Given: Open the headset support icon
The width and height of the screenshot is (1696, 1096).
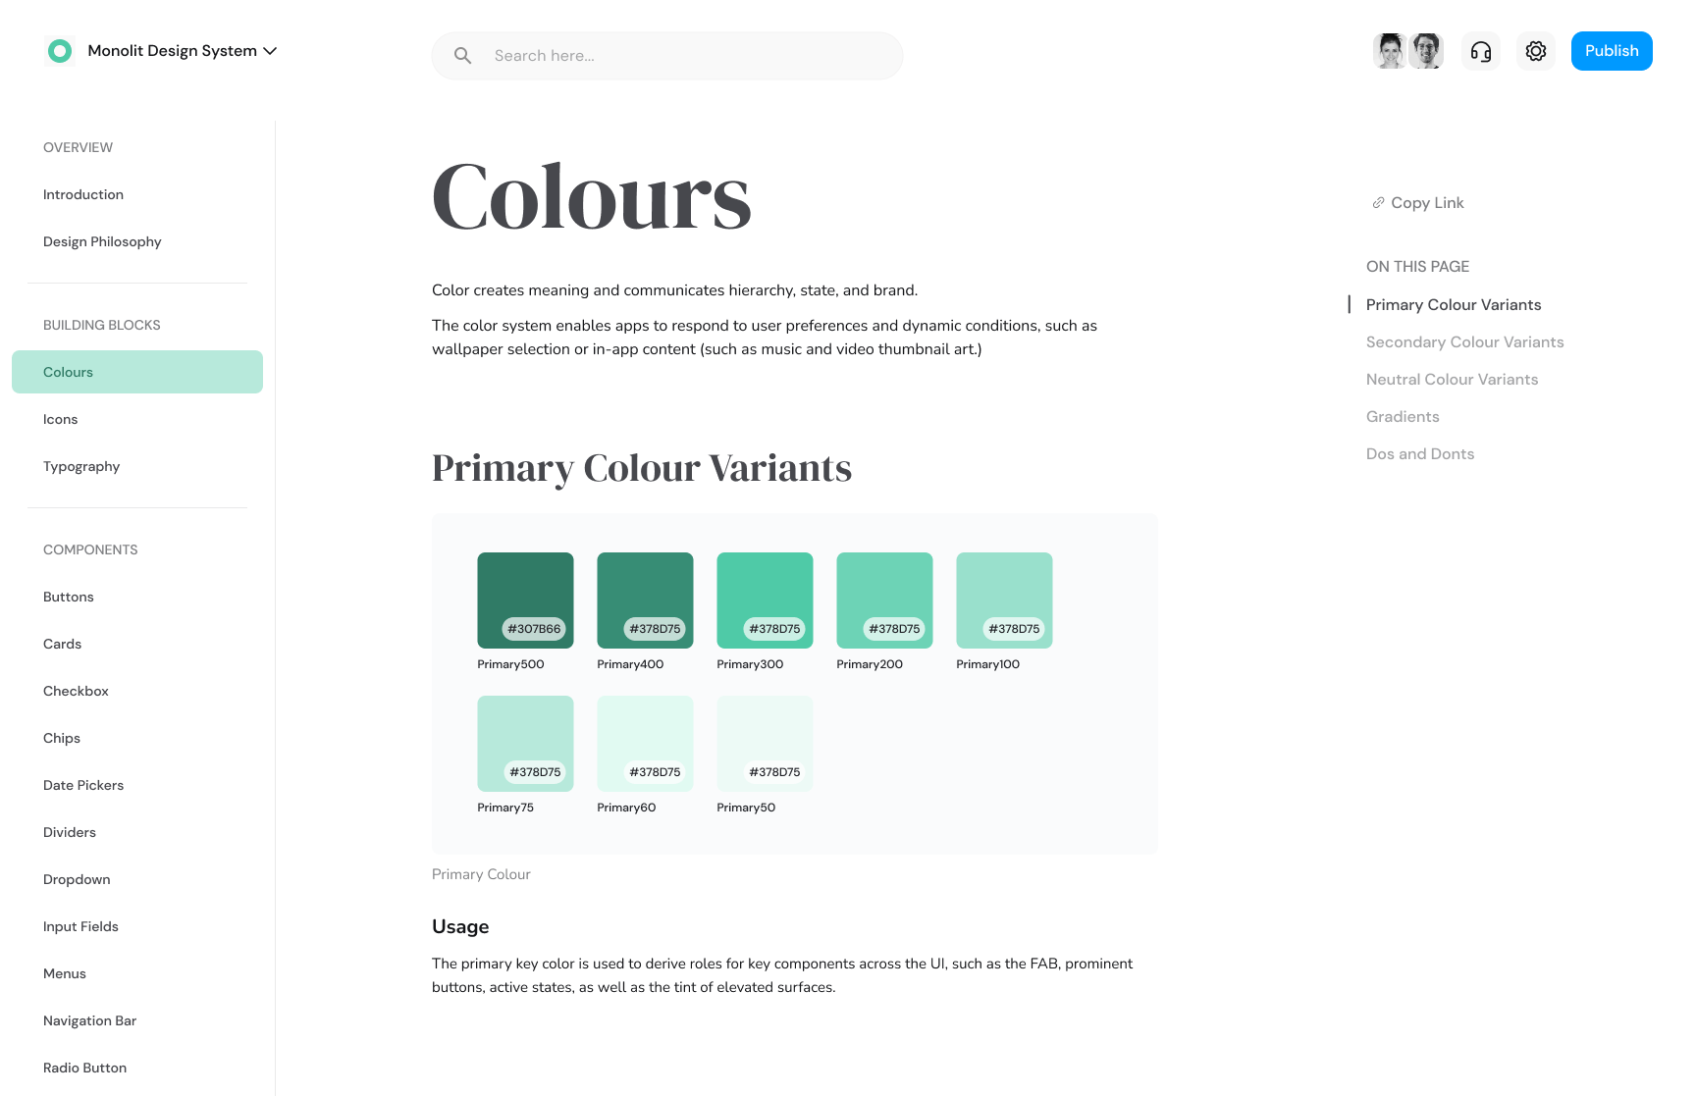Looking at the screenshot, I should [x=1480, y=51].
